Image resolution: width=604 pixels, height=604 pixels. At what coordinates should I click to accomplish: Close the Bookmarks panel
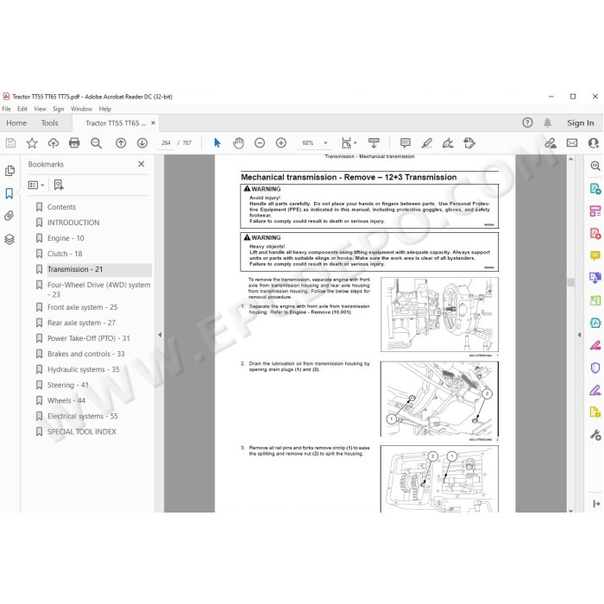pos(142,164)
